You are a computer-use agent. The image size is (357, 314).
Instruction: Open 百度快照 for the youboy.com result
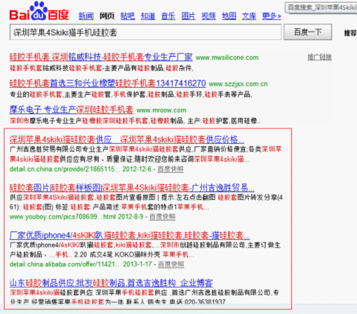tap(162, 217)
